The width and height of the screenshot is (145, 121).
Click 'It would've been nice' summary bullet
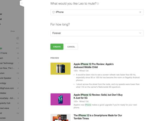[108, 77]
